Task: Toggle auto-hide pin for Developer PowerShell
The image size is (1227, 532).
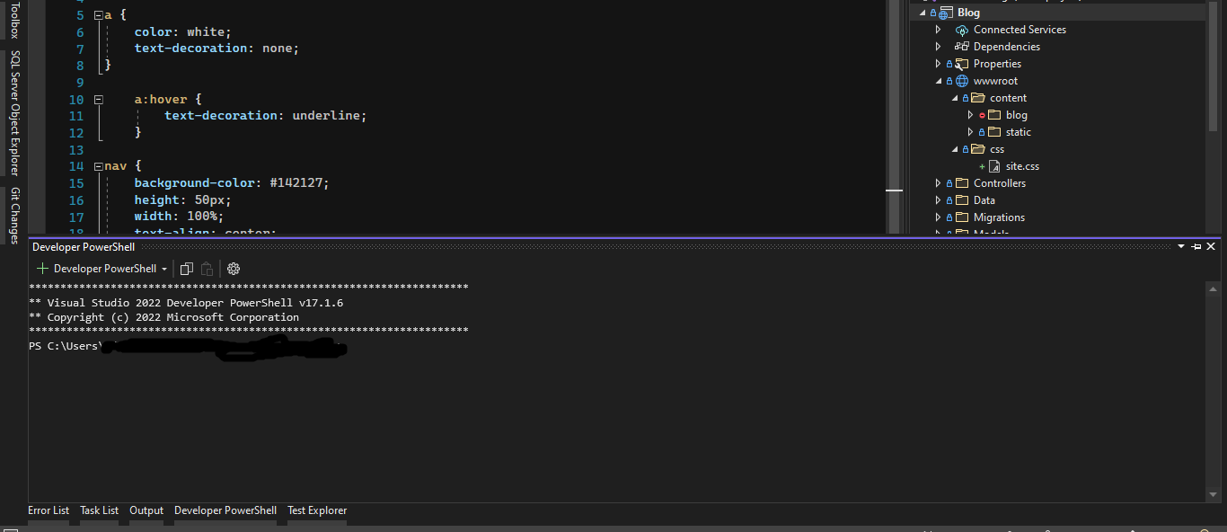Action: point(1196,246)
